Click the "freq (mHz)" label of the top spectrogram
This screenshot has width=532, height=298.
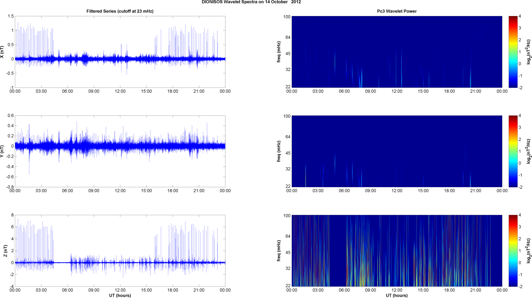click(279, 52)
